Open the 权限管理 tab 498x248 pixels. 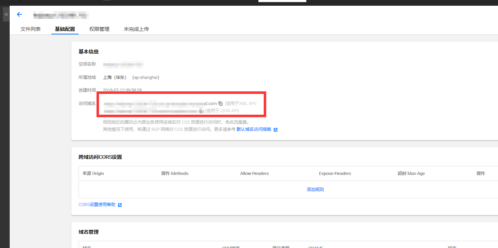coord(99,29)
